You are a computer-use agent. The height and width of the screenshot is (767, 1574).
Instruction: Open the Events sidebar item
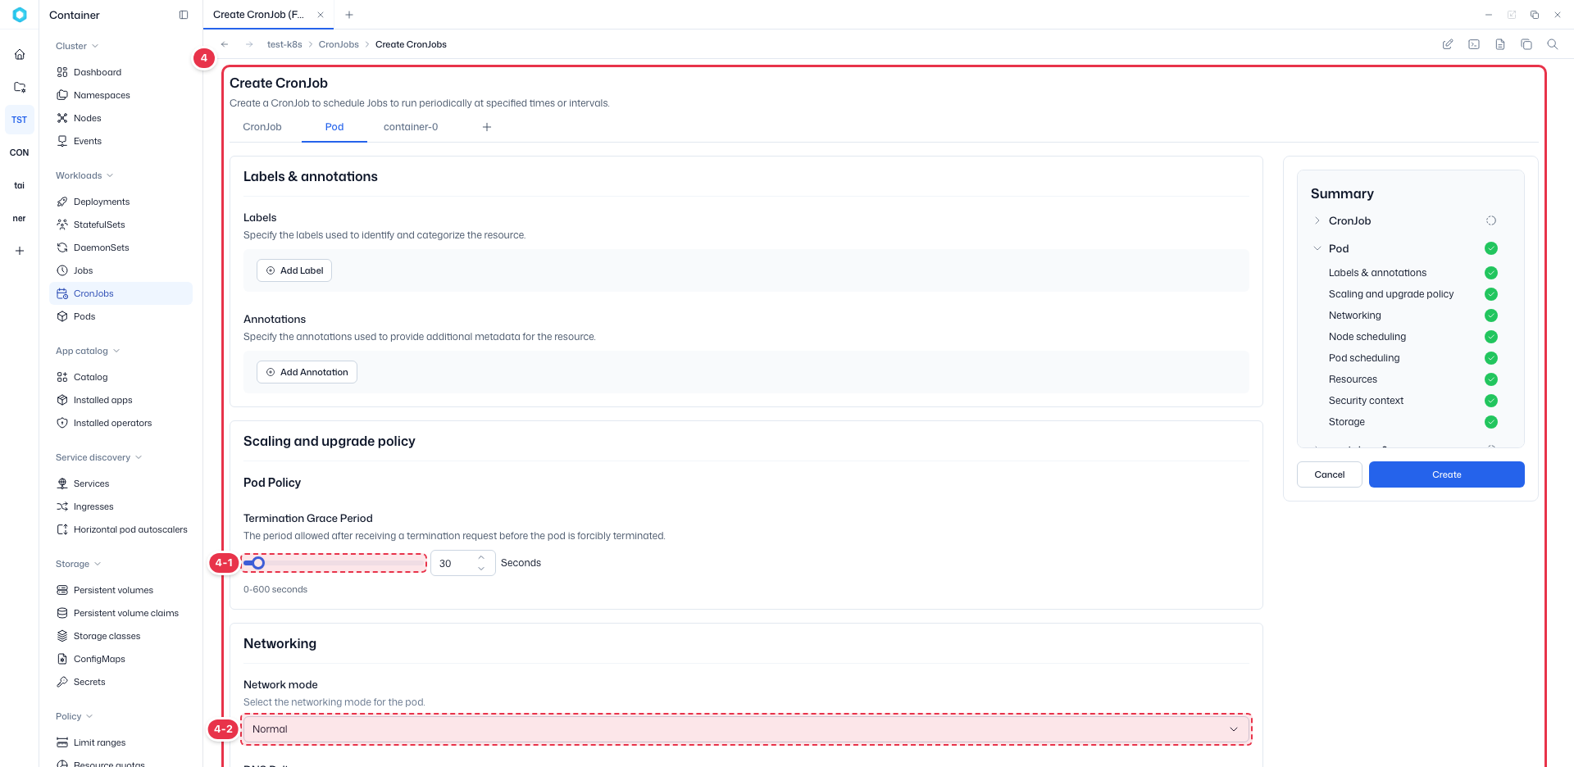121,141
